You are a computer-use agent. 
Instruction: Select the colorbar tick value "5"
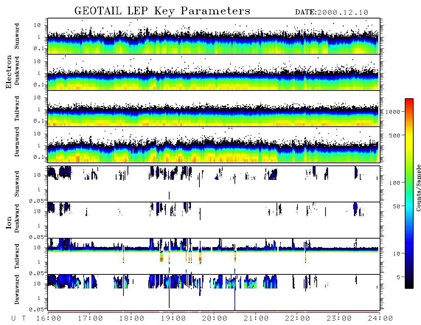(x=398, y=277)
